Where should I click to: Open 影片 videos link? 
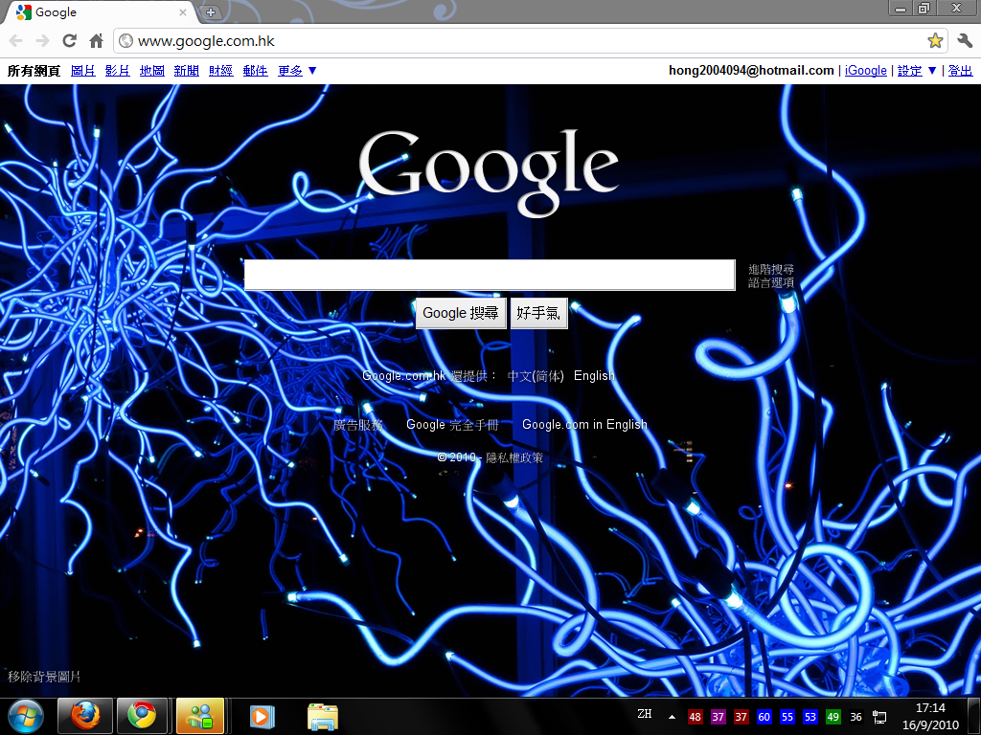(x=118, y=71)
